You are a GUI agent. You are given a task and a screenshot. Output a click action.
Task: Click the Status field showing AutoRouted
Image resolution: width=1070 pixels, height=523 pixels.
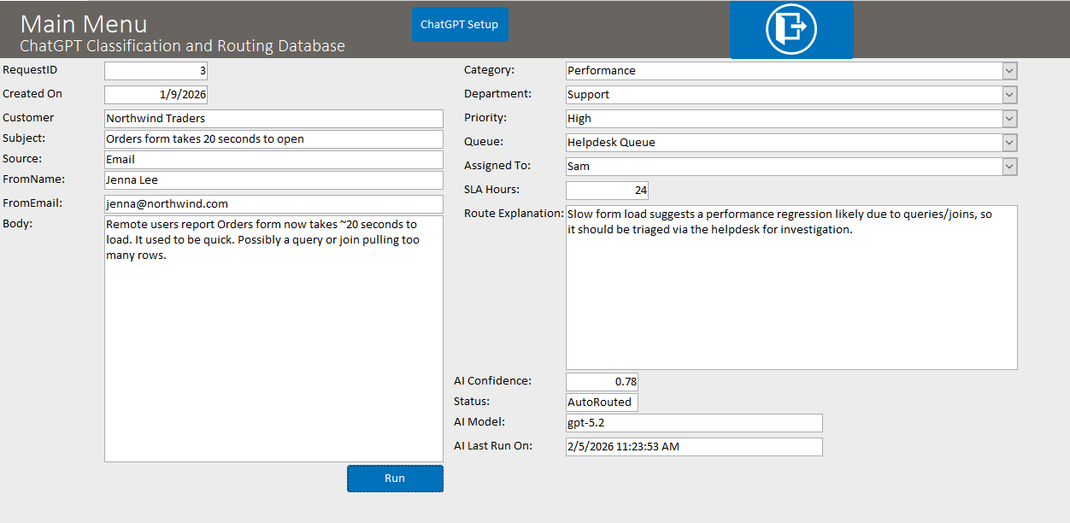(602, 403)
